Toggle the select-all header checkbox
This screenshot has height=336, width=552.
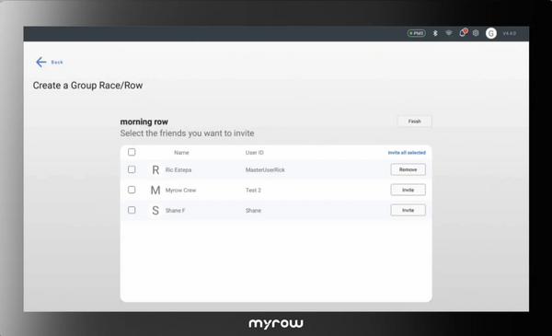tap(132, 152)
